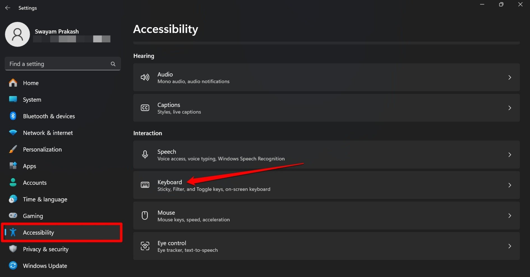Image resolution: width=530 pixels, height=277 pixels.
Task: Expand the Audio settings chevron
Action: pyautogui.click(x=510, y=77)
